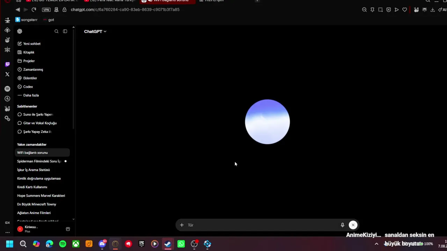447x251 pixels.
Task: Launch Spotify from the taskbar
Action: click(63, 244)
